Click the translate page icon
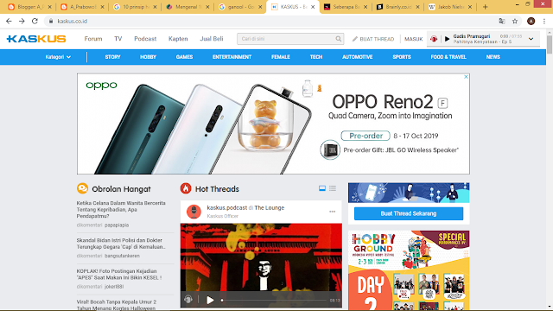Screen dimensions: 553x311 tap(502, 21)
